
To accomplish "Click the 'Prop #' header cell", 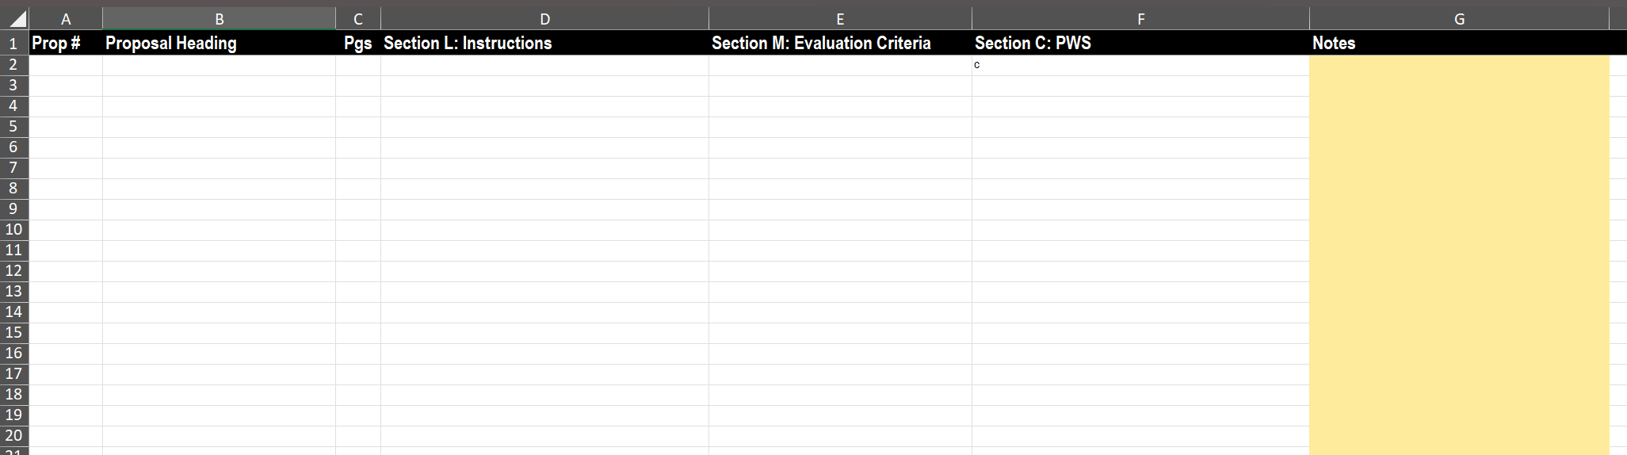I will [x=66, y=43].
